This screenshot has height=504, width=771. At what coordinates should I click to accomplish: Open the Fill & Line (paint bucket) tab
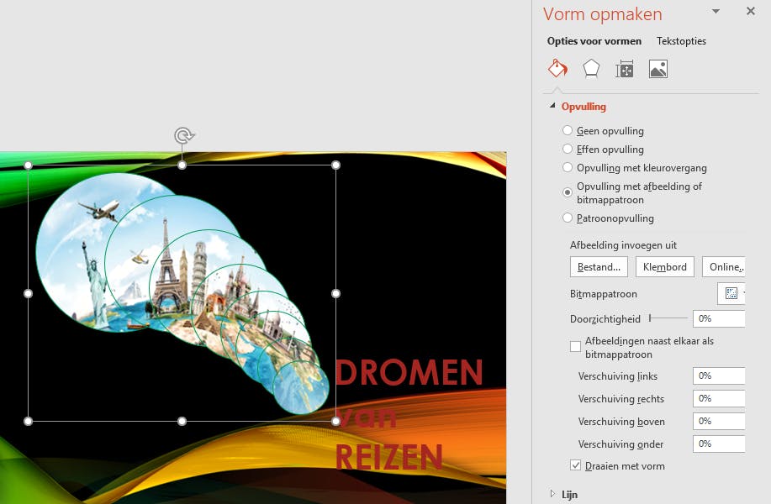point(558,69)
